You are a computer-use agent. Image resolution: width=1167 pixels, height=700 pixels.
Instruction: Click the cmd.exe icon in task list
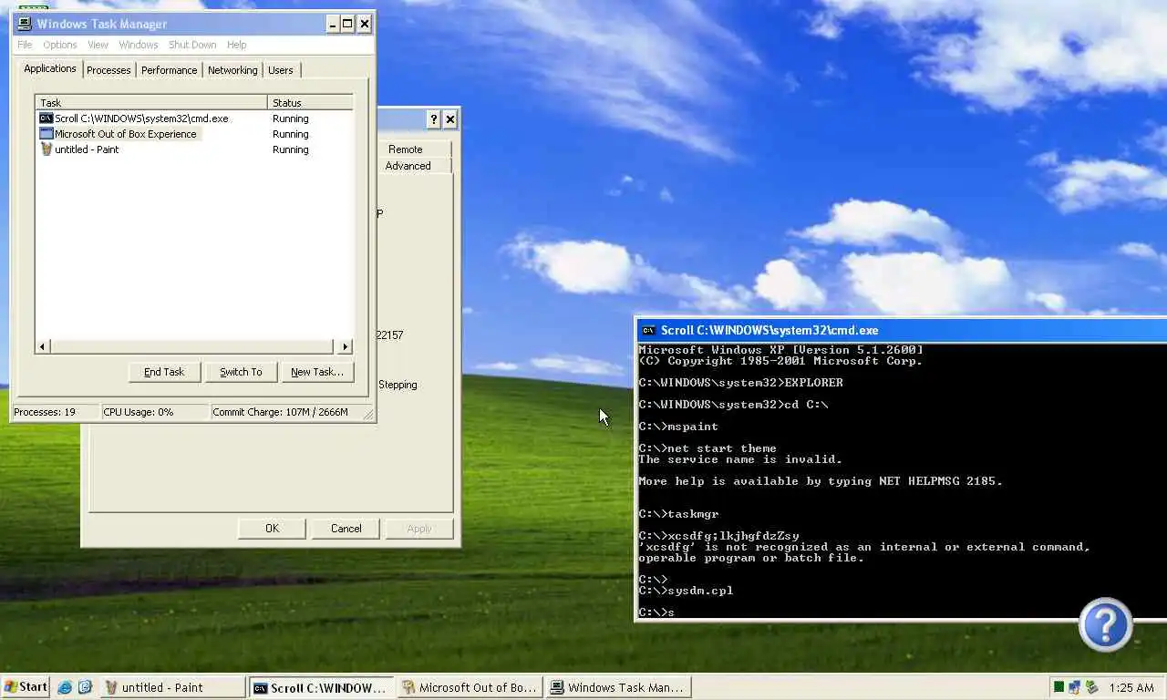(x=46, y=118)
